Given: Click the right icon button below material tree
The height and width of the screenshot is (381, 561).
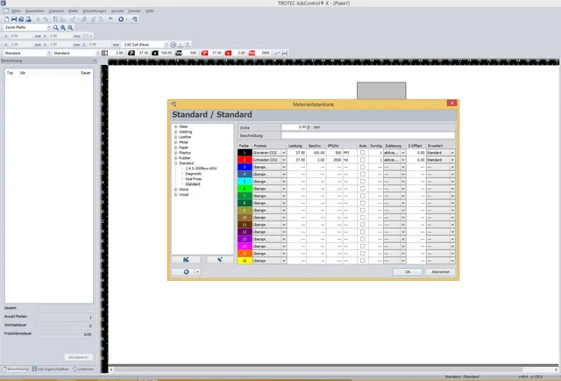Looking at the screenshot, I should click(219, 260).
